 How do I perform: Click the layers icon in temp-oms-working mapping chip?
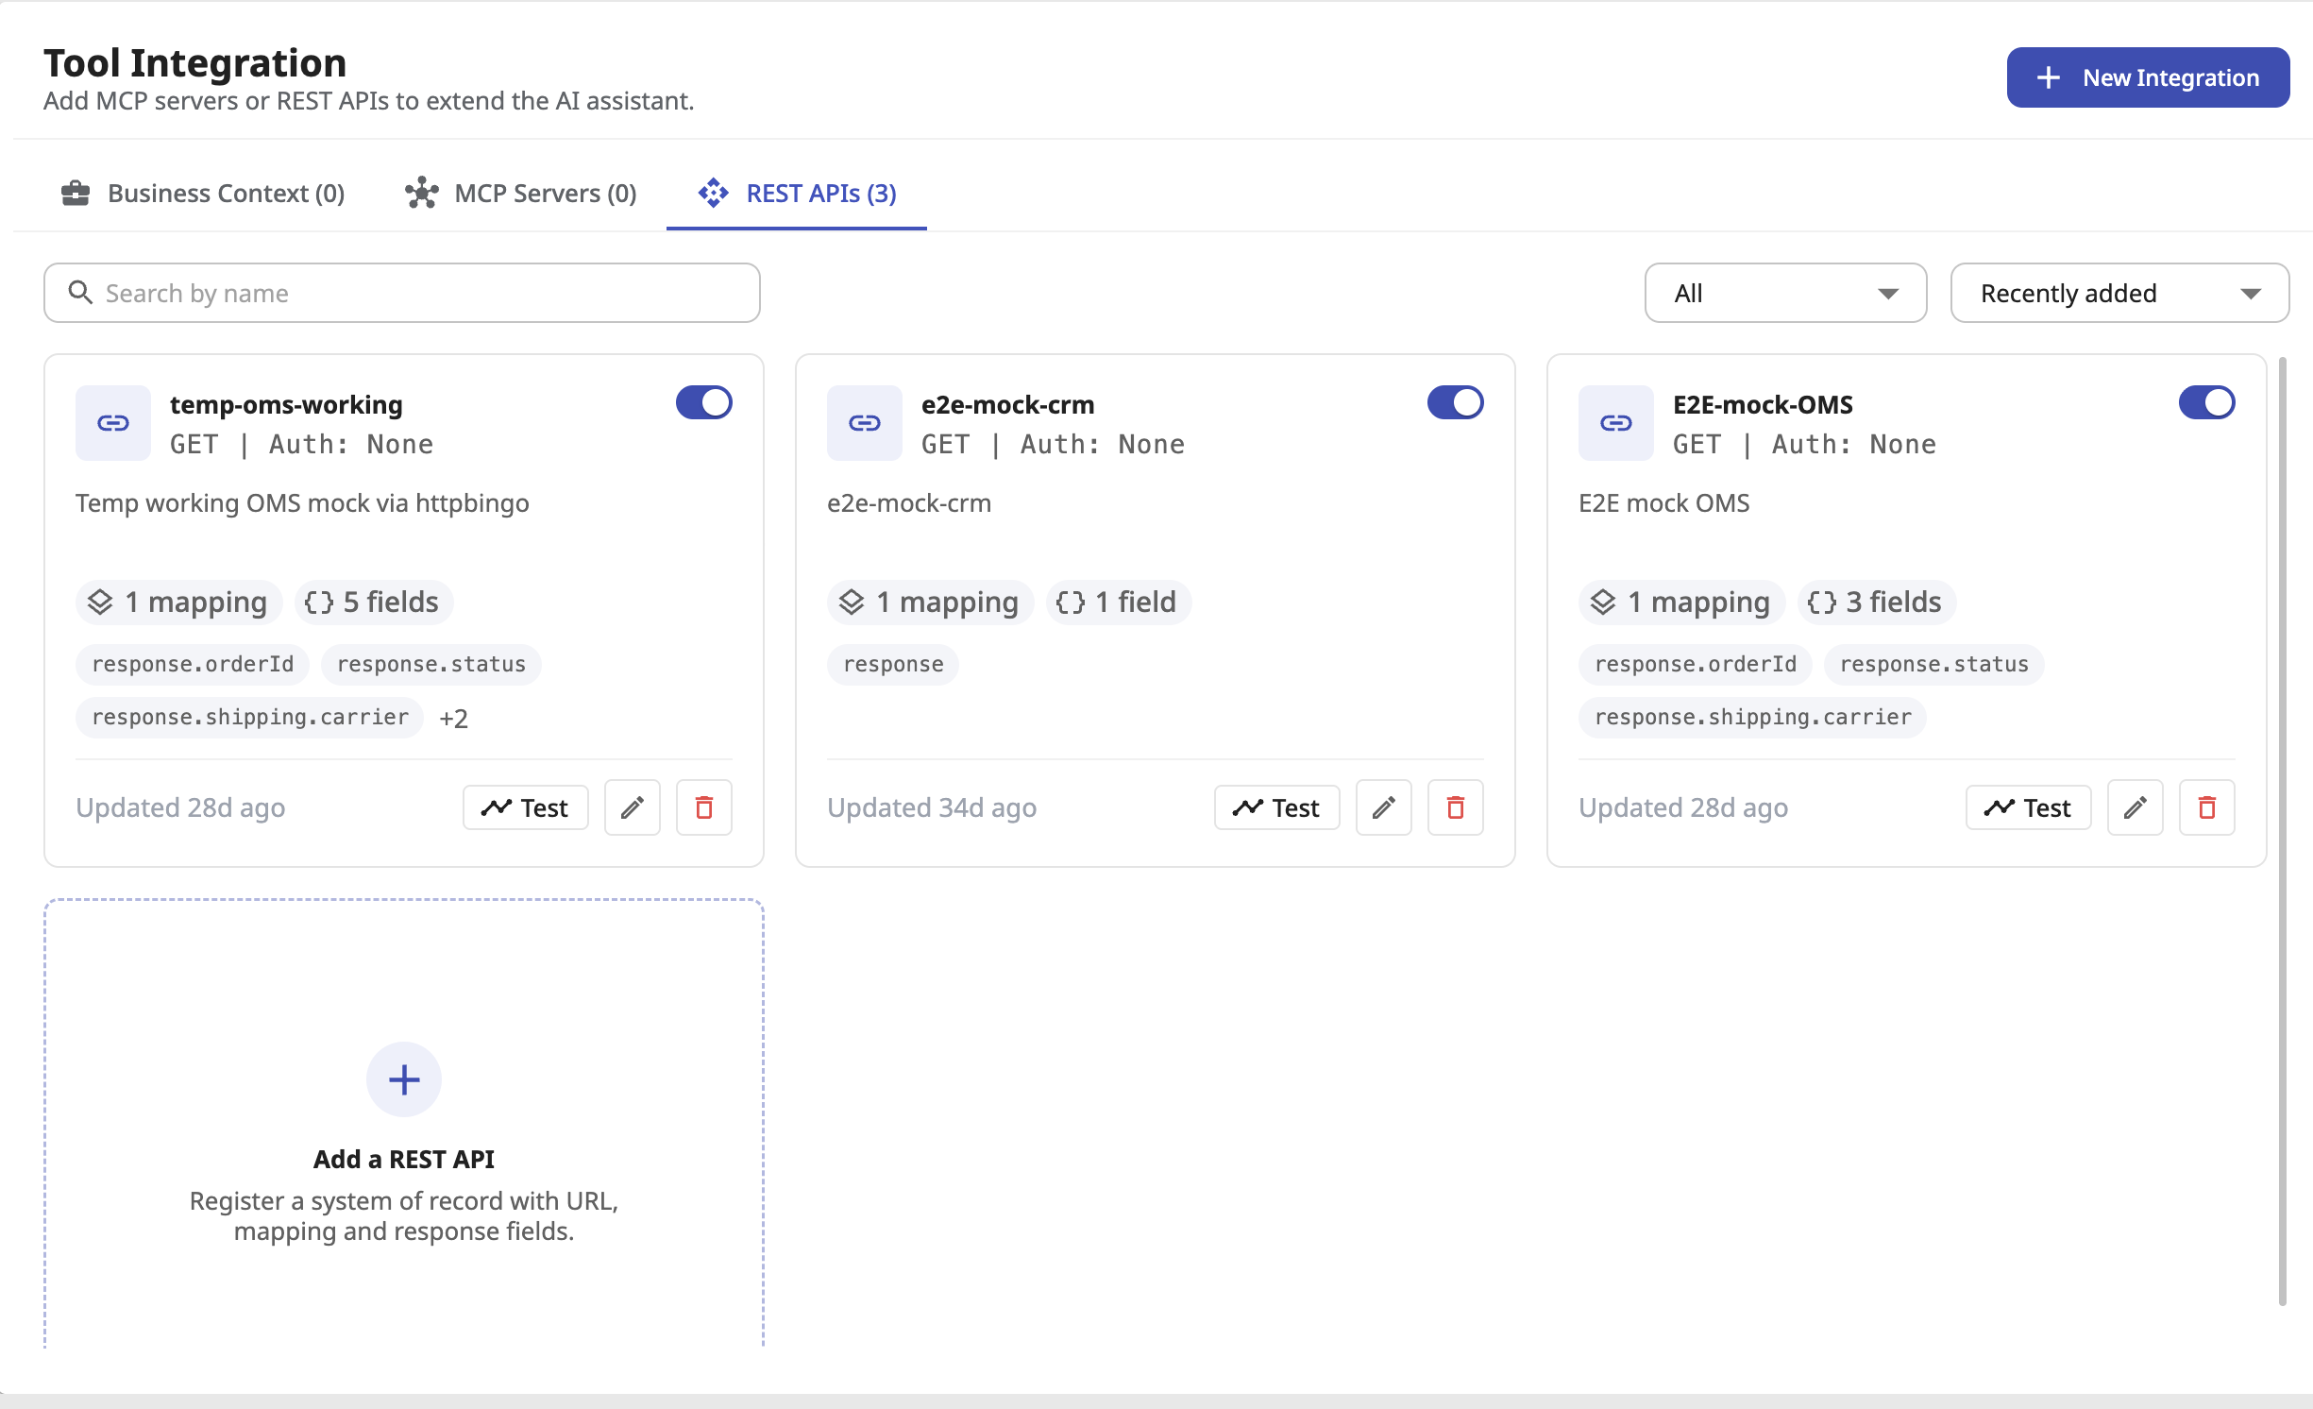pyautogui.click(x=100, y=602)
